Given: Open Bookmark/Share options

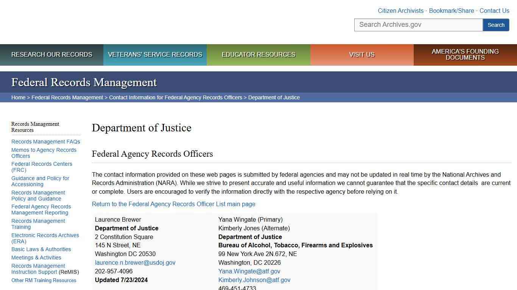Looking at the screenshot, I should (452, 11).
